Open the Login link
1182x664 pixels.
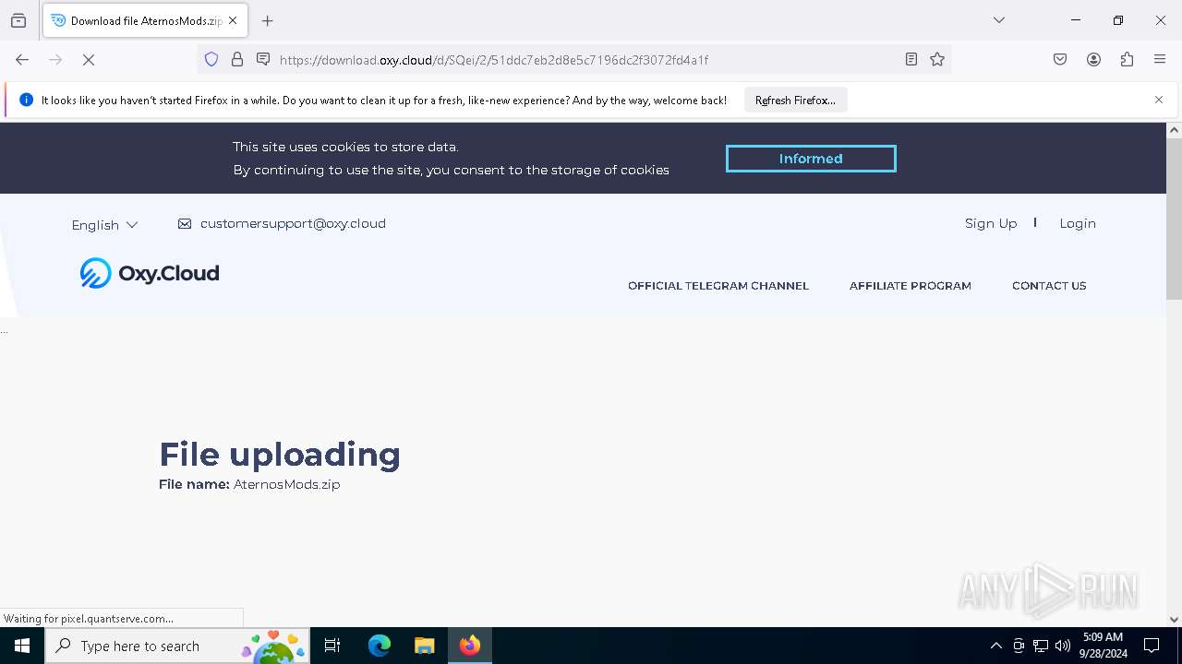1078,223
